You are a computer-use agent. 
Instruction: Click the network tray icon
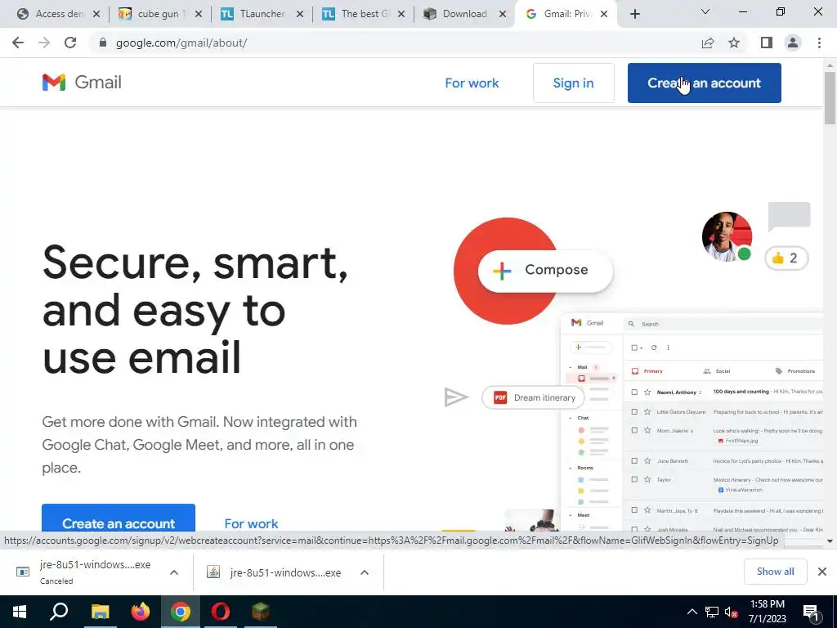[712, 612]
